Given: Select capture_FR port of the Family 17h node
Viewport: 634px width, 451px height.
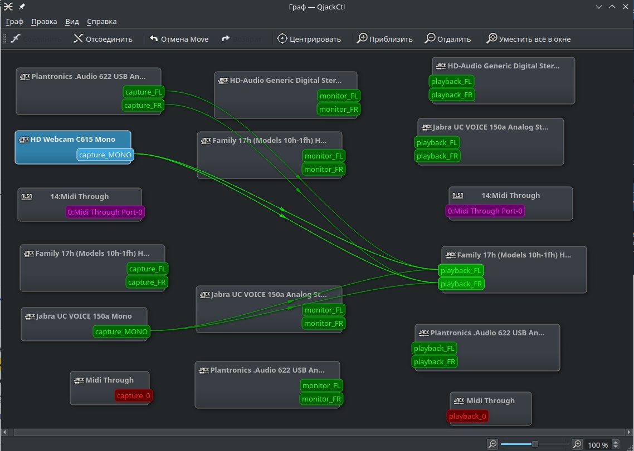Looking at the screenshot, I should (x=147, y=282).
